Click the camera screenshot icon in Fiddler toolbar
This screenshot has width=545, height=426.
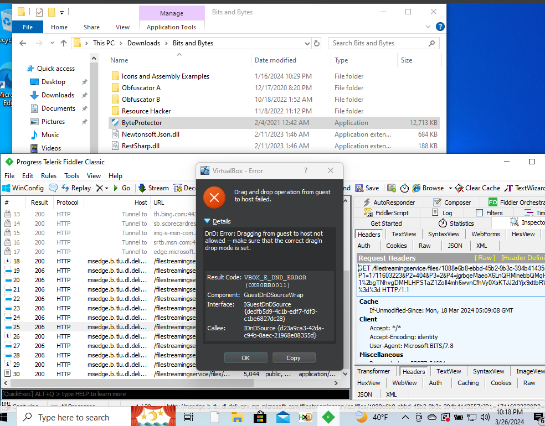pos(392,188)
